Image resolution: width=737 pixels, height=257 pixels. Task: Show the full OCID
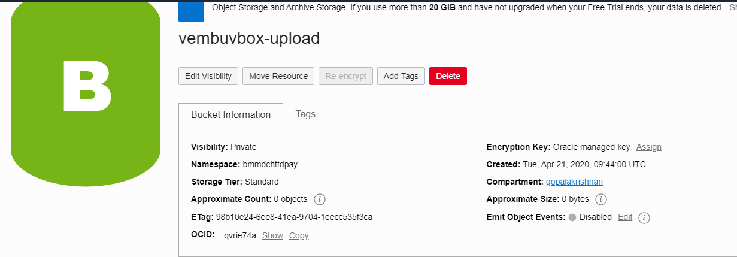(x=272, y=235)
